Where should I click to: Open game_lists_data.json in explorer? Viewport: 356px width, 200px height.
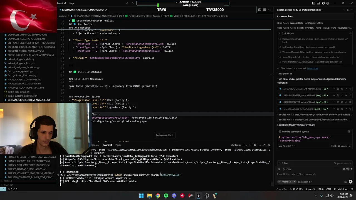[18, 92]
